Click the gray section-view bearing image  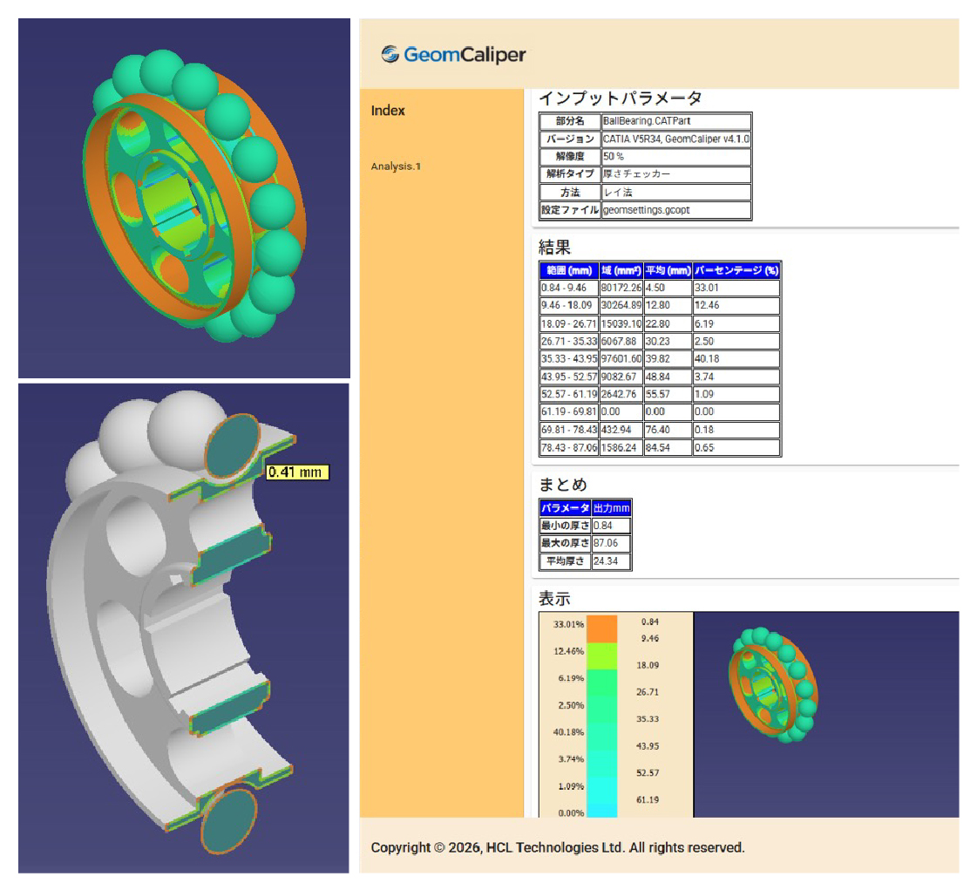(x=184, y=628)
